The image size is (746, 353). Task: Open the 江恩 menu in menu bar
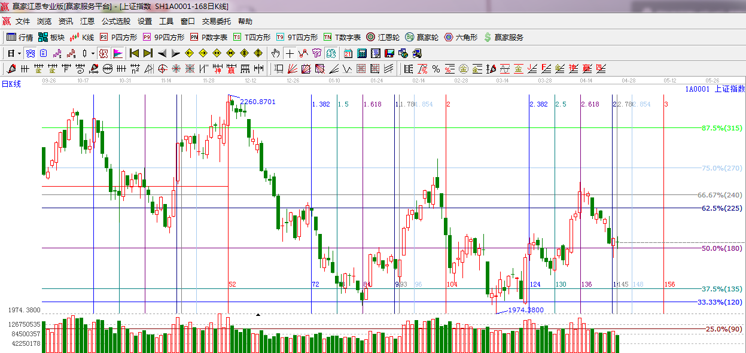(x=87, y=21)
